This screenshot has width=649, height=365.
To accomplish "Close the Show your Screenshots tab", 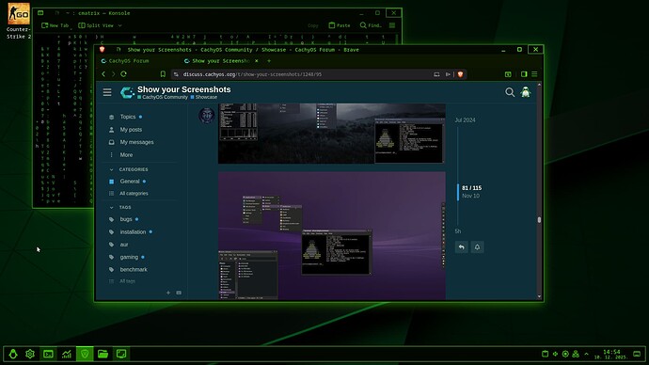I will click(256, 61).
